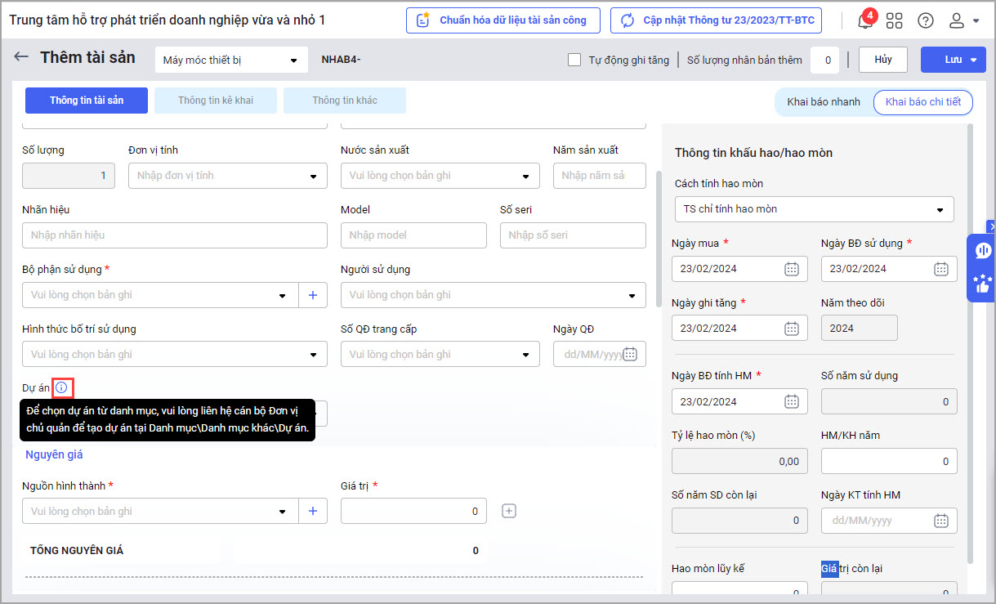Screen dimensions: 996x604
Task: Open the apps grid menu
Action: pyautogui.click(x=895, y=21)
